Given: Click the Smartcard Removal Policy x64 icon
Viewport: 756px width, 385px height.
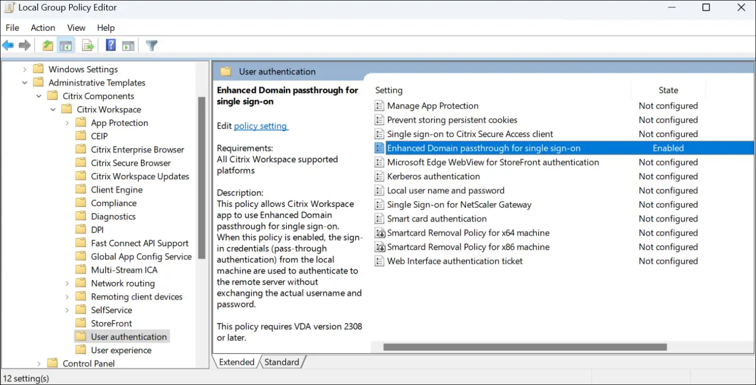Looking at the screenshot, I should (380, 233).
